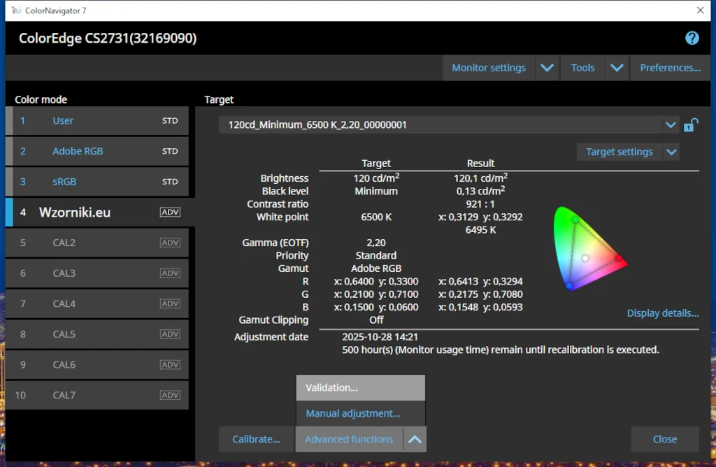
Task: Collapse the Advanced functions arrow
Action: coord(415,439)
